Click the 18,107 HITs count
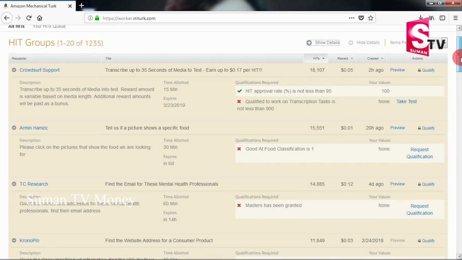This screenshot has height=260, width=462. tap(317, 70)
